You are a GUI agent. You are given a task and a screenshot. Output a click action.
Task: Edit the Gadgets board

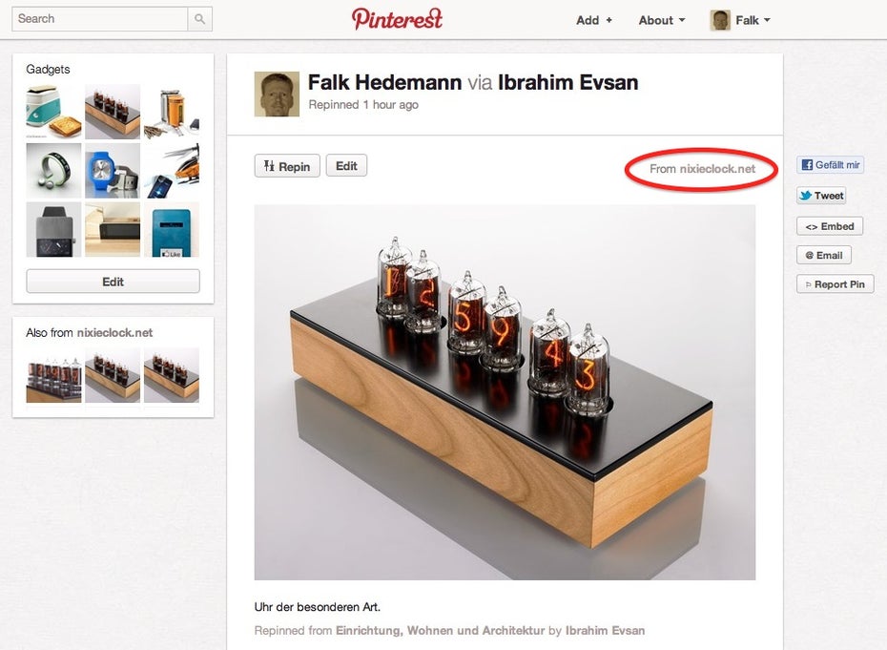113,282
